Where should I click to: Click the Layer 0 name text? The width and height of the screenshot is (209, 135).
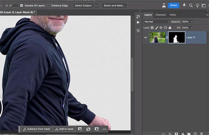[x=191, y=37]
